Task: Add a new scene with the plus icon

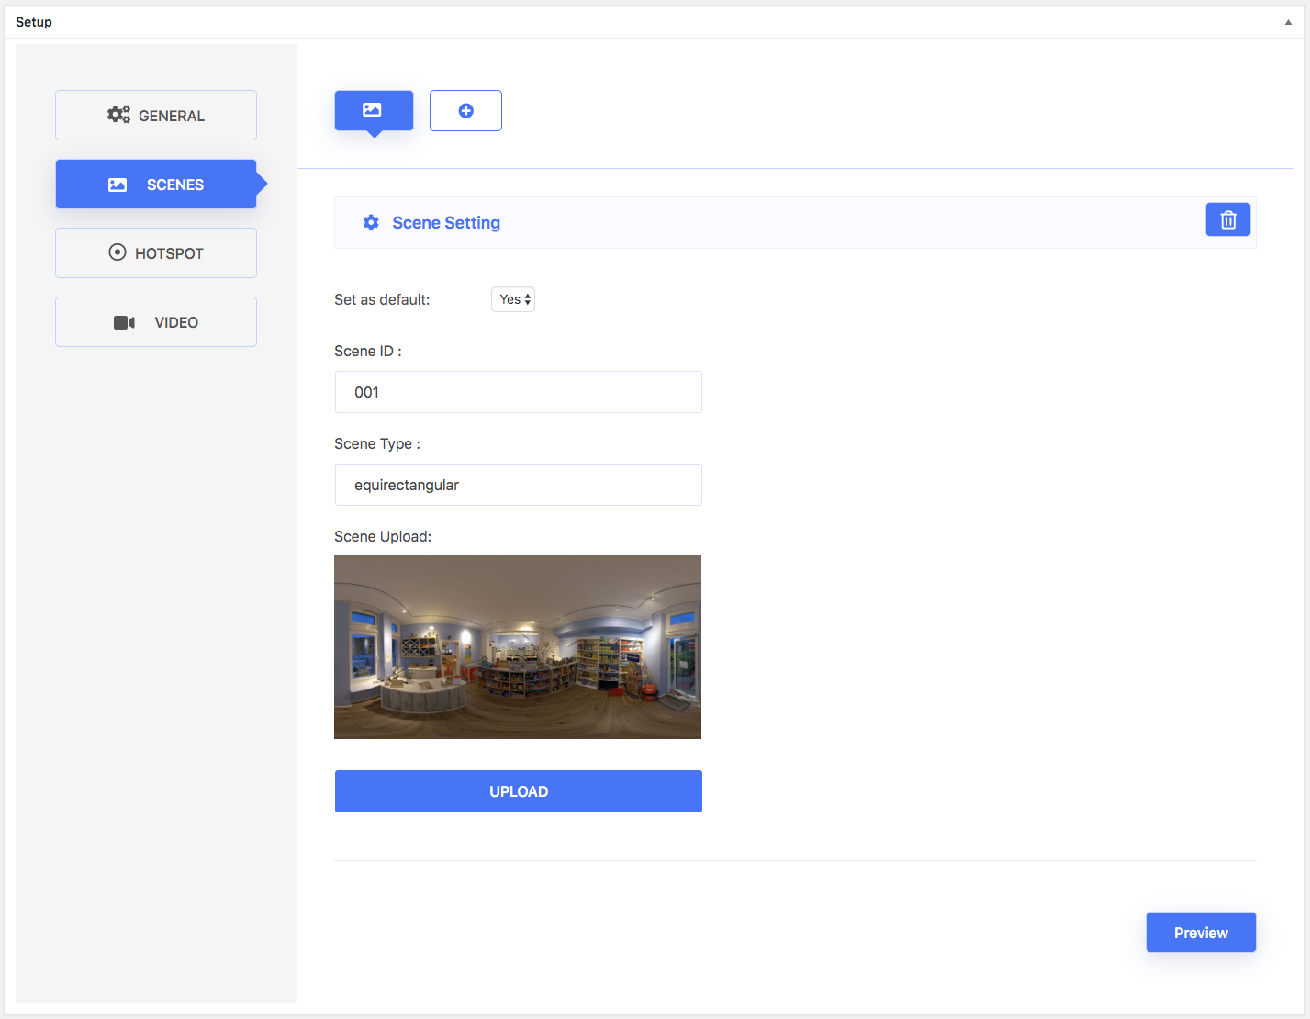Action: [465, 111]
